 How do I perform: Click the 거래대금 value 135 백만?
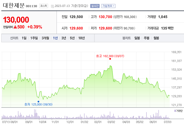click(x=167, y=28)
